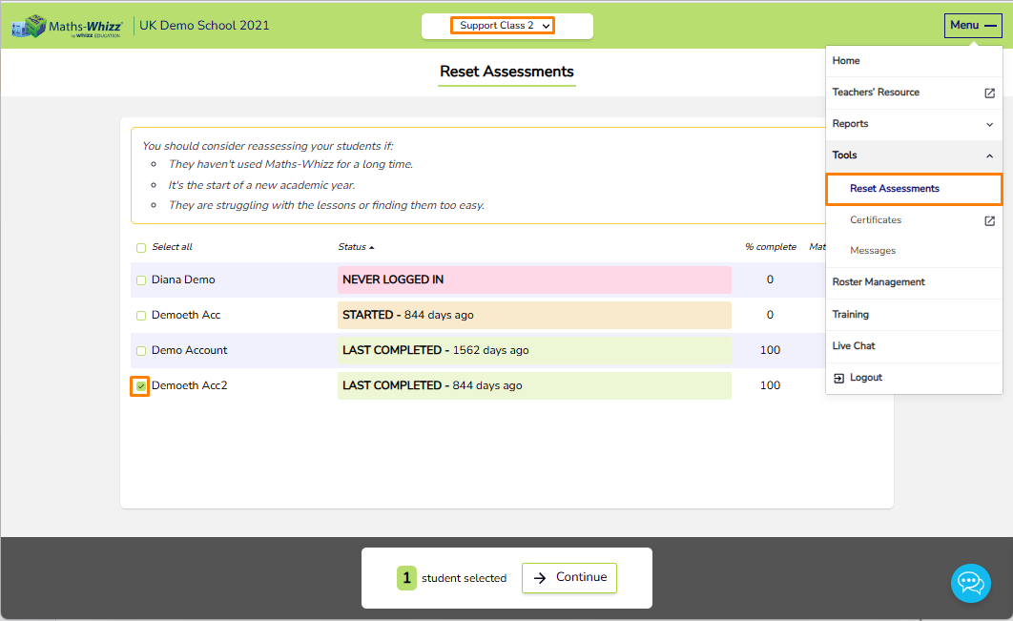Screen dimensions: 1013x621
Task: Open Teachers' Resource menu item
Action: 914,93
